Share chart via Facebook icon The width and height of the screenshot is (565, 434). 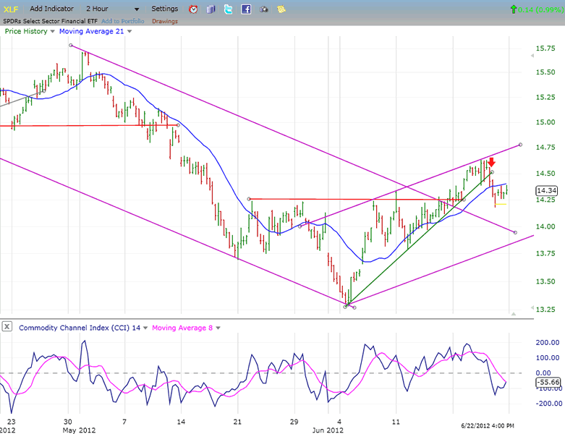point(246,9)
